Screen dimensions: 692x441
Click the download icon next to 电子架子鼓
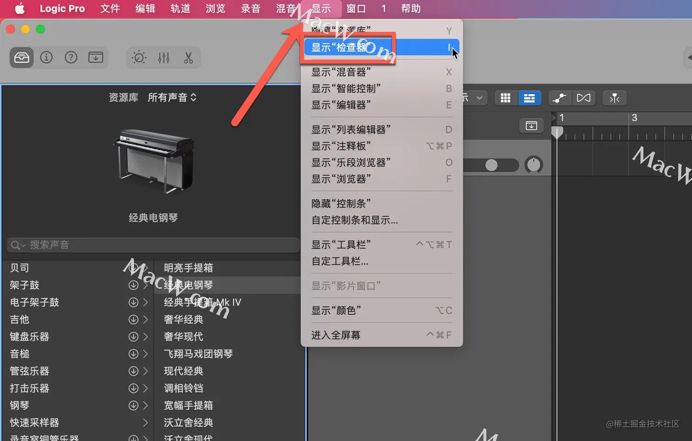(133, 302)
